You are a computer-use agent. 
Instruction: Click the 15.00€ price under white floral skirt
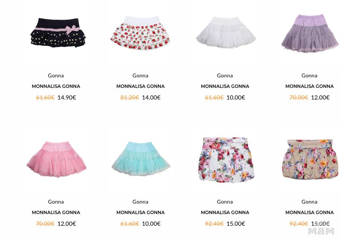pos(236,224)
